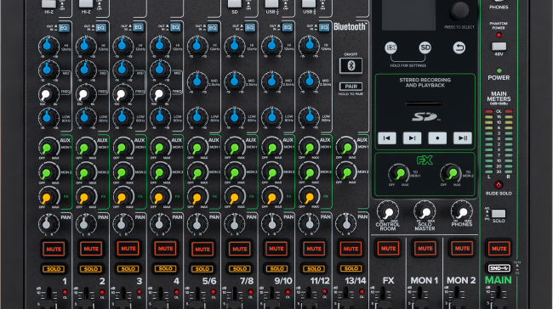Mute the MON 1 output

tap(425, 249)
